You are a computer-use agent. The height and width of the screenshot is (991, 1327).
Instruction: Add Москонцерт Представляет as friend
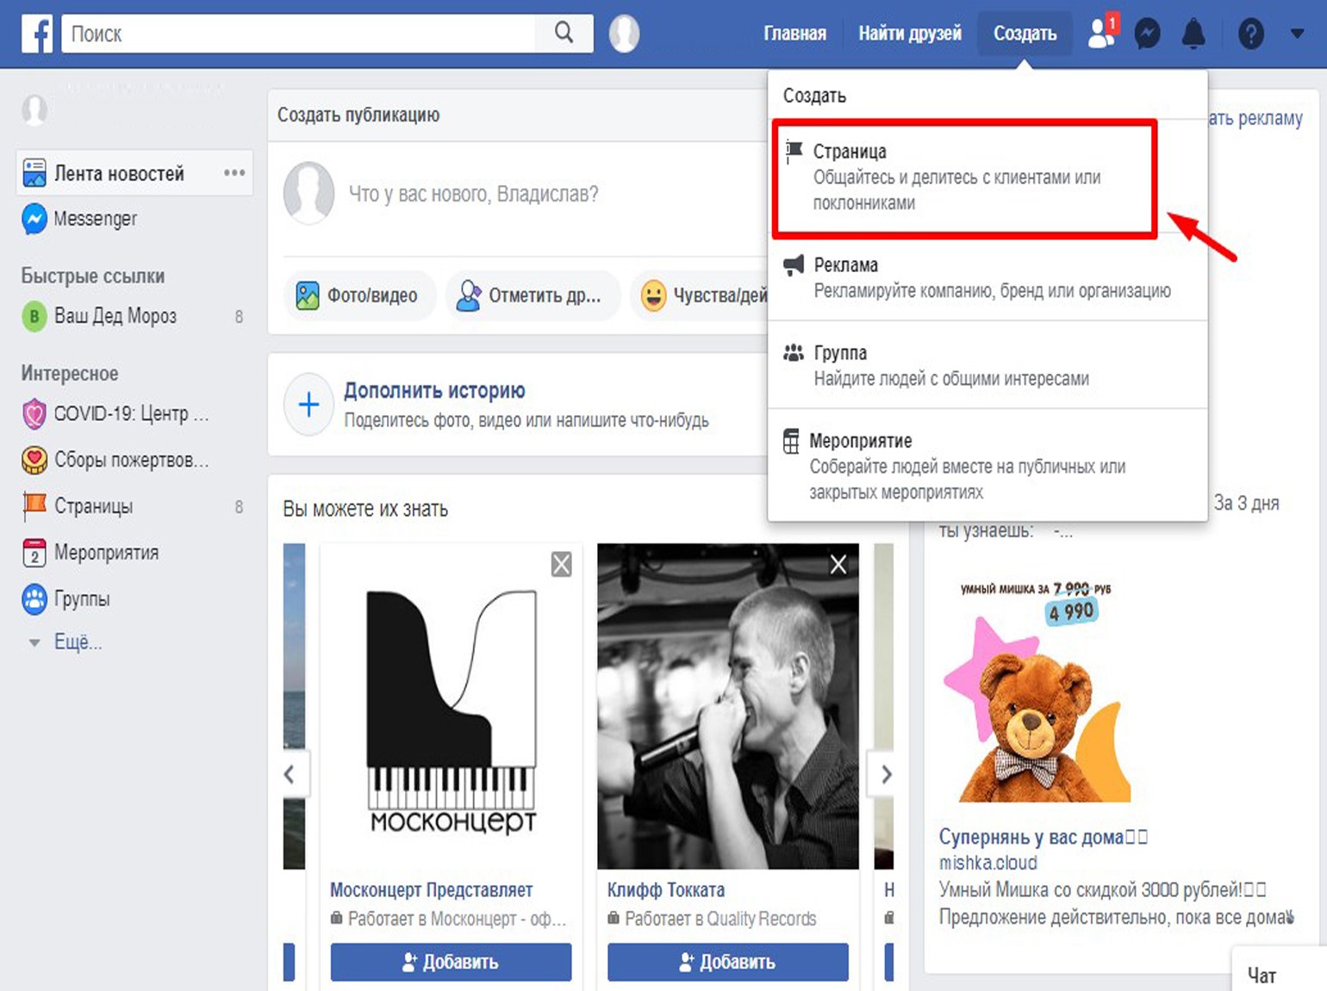pos(451,962)
